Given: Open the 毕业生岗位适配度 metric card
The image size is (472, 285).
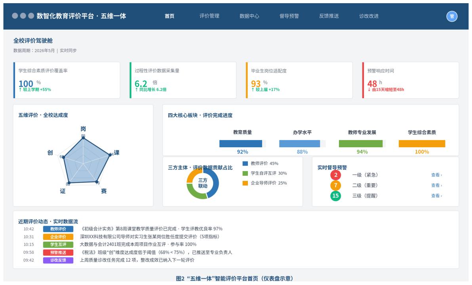Looking at the screenshot, I should coord(299,80).
